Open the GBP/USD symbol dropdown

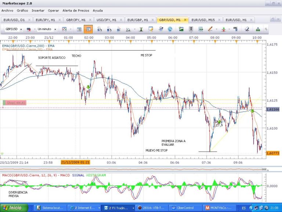point(21,29)
